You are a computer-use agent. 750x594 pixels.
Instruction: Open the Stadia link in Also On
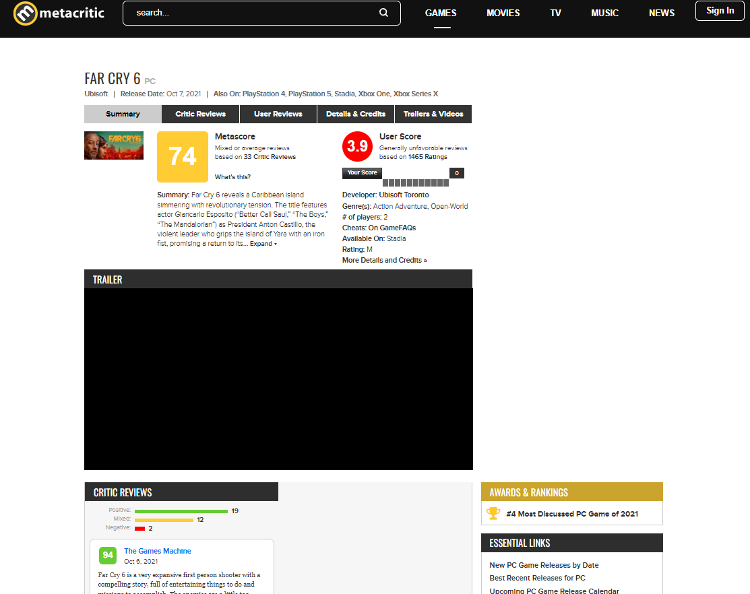[x=344, y=94]
